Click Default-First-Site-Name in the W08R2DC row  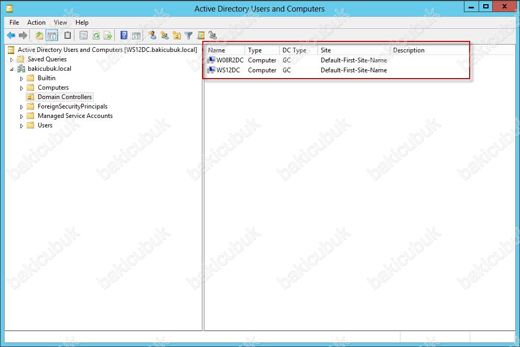(353, 60)
